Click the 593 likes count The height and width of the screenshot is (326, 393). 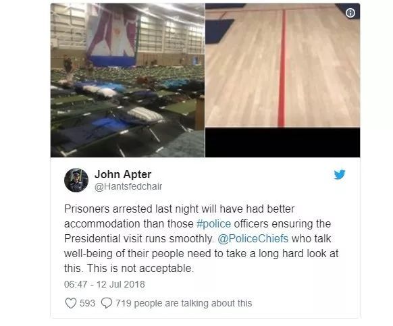pyautogui.click(x=88, y=303)
